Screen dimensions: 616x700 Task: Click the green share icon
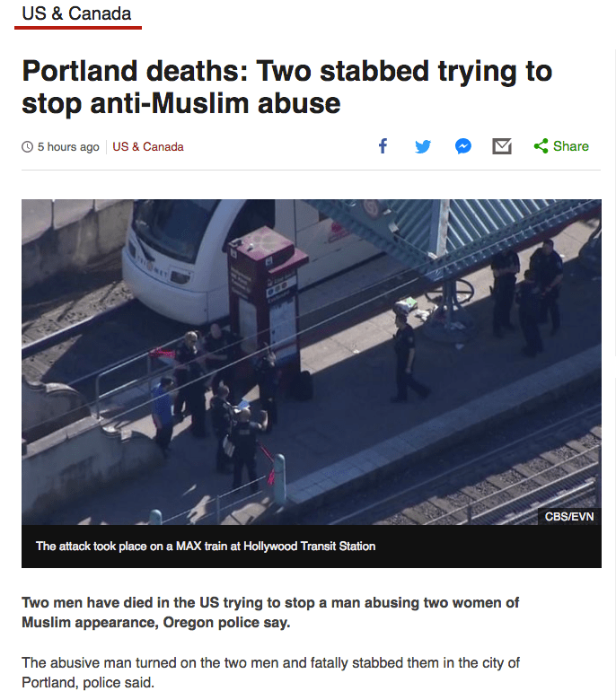pos(541,146)
